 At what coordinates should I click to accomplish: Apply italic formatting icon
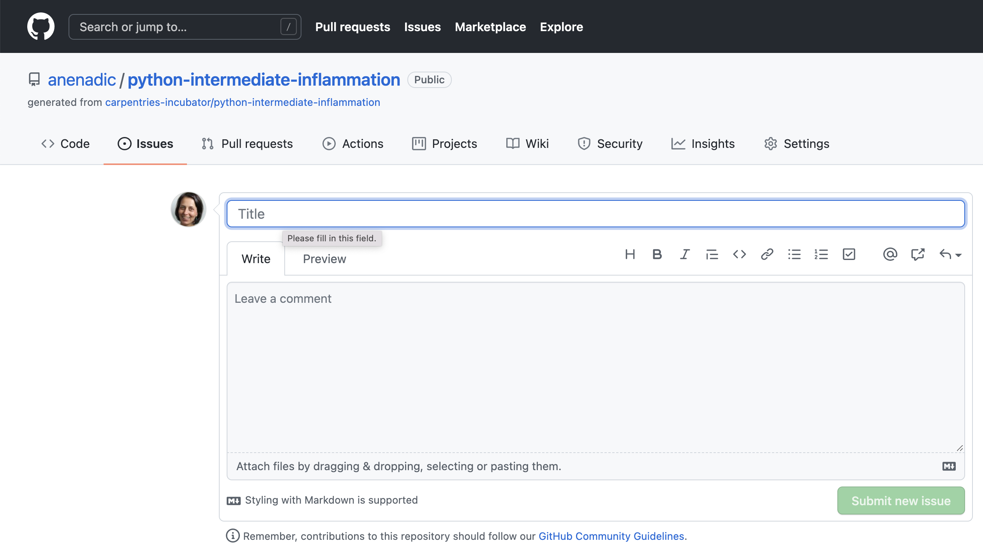684,255
